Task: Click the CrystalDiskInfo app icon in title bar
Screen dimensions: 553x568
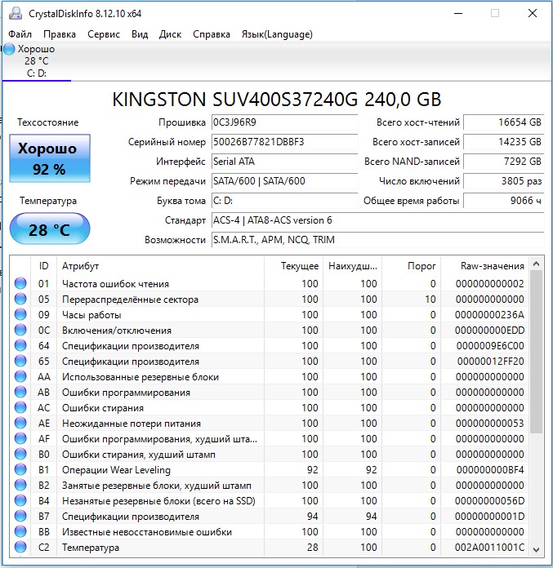Action: coord(16,13)
